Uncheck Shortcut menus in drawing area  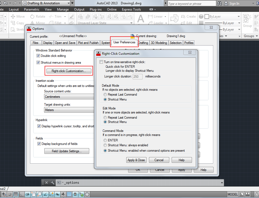(38, 63)
